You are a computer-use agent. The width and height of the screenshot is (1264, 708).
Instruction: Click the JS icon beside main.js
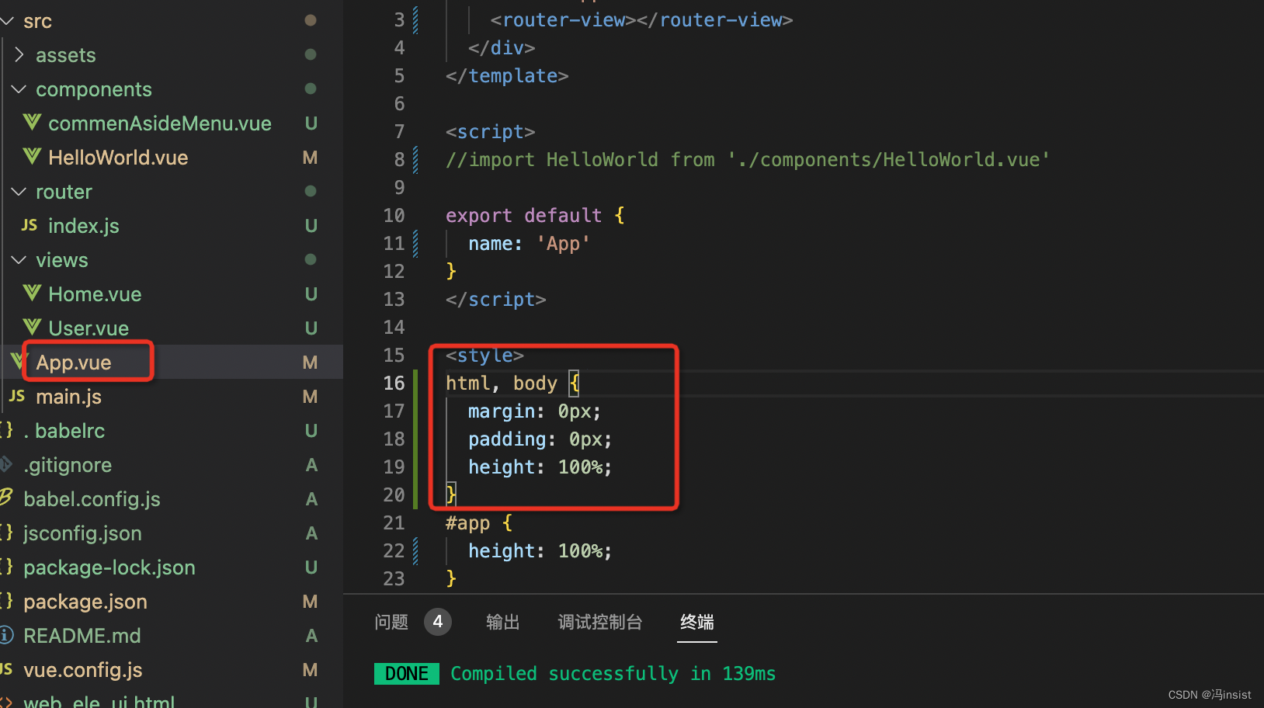coord(16,396)
